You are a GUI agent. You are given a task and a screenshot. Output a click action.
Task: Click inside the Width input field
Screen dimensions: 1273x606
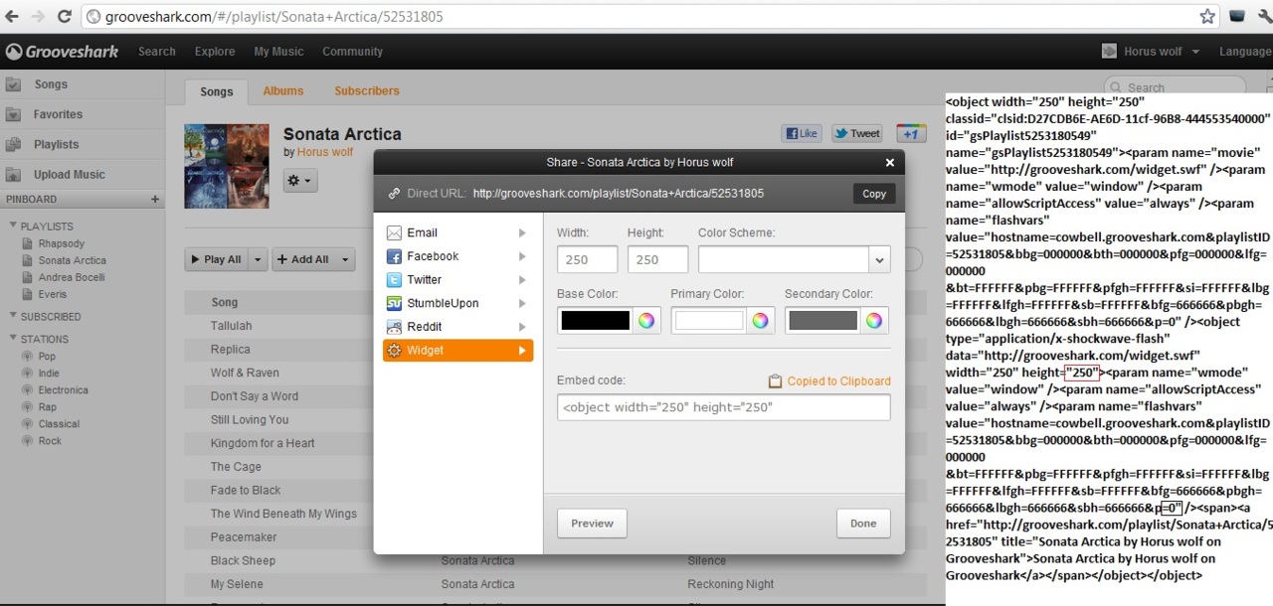[x=587, y=260]
